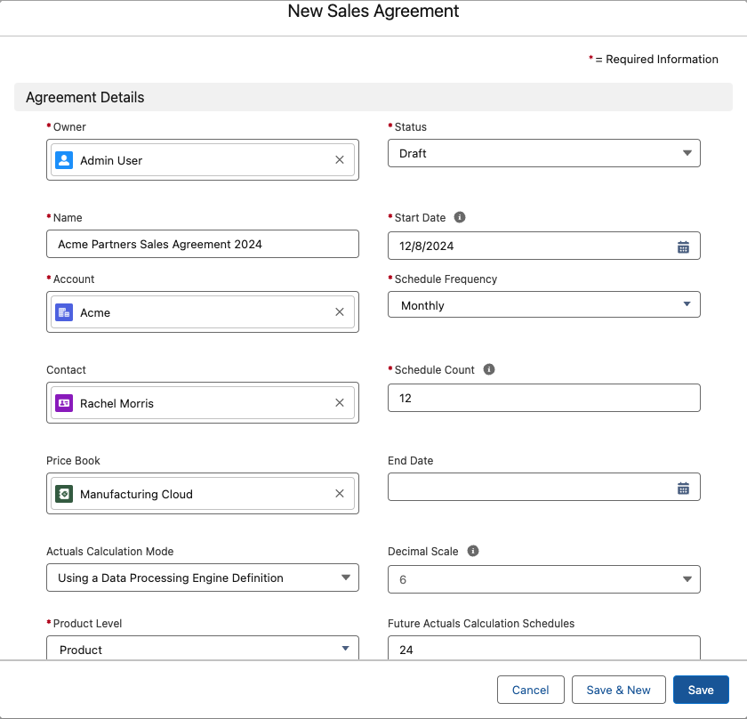Click the Agreement Details section header
This screenshot has width=747, height=719.
click(373, 97)
